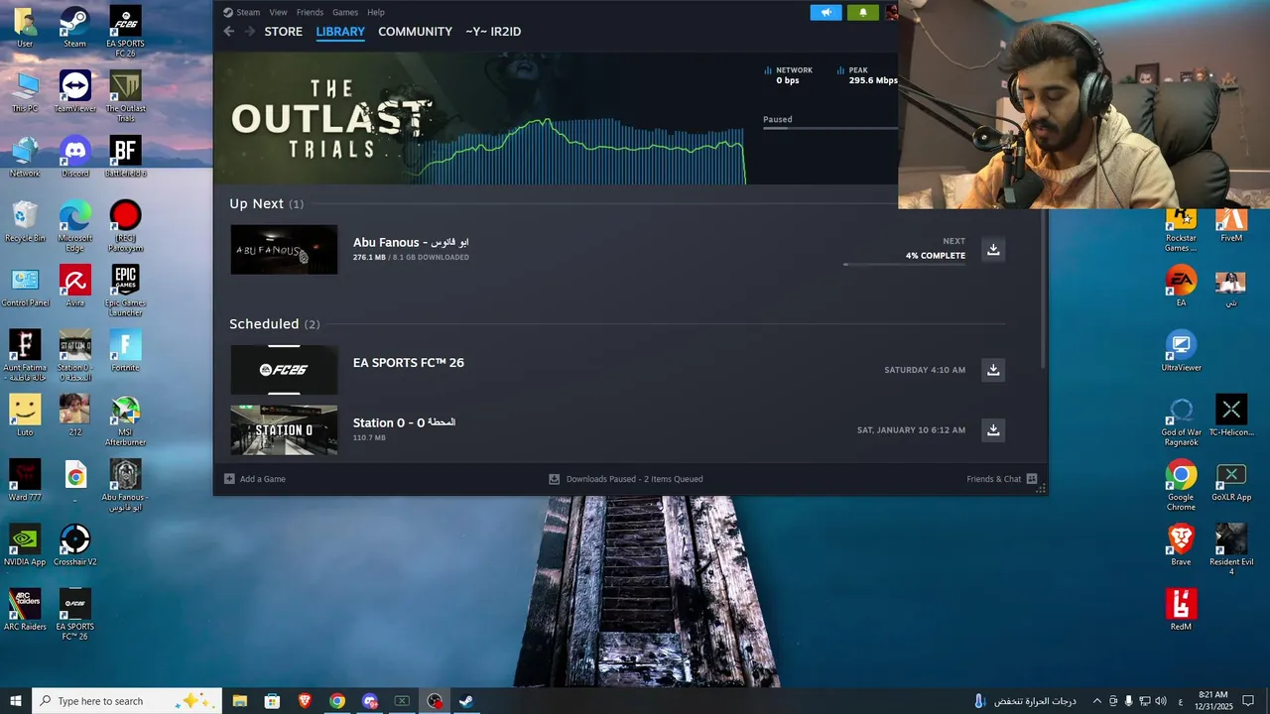This screenshot has width=1270, height=714.
Task: Select the Recycle Bin desktop icon
Action: 25,221
